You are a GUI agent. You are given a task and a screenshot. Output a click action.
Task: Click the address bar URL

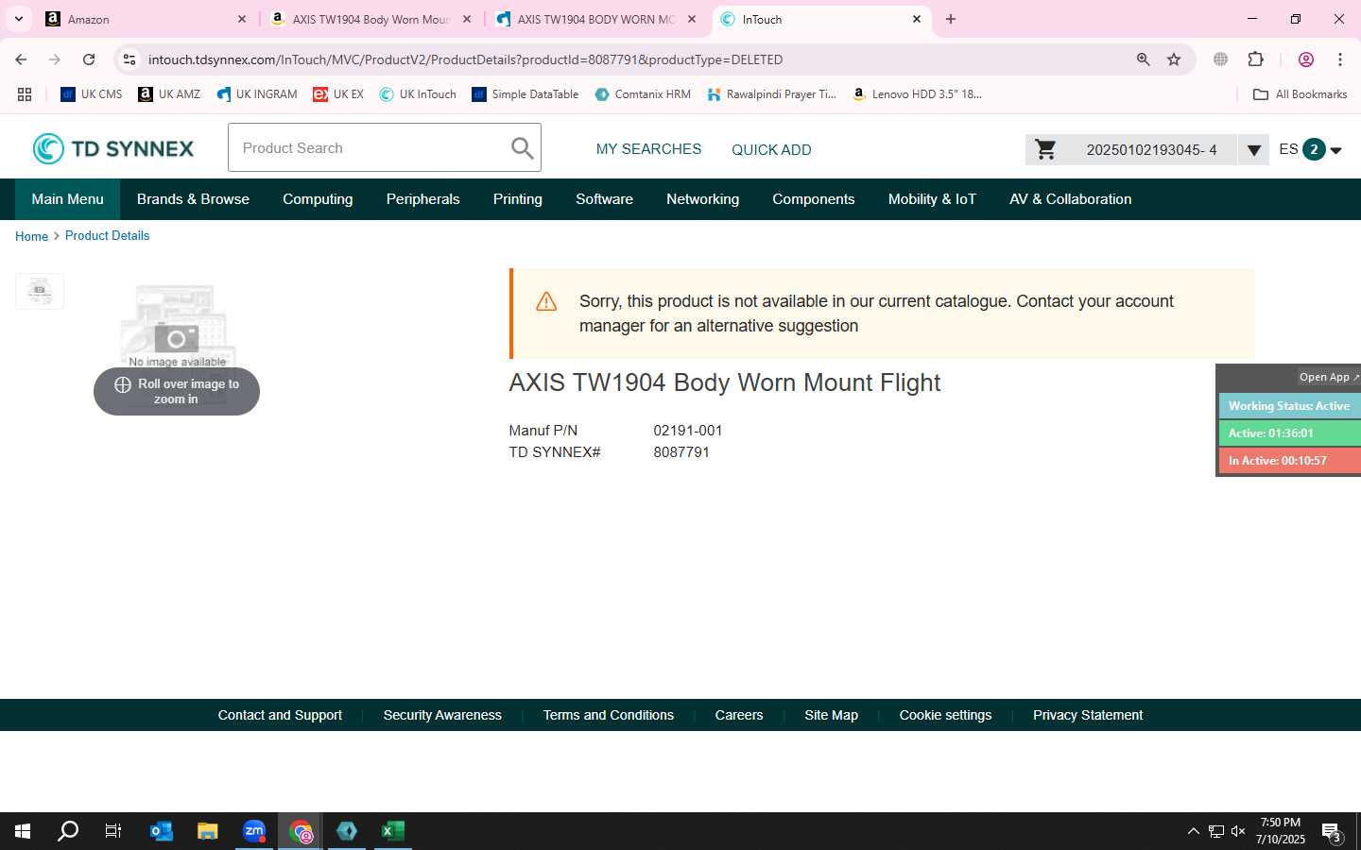point(465,59)
